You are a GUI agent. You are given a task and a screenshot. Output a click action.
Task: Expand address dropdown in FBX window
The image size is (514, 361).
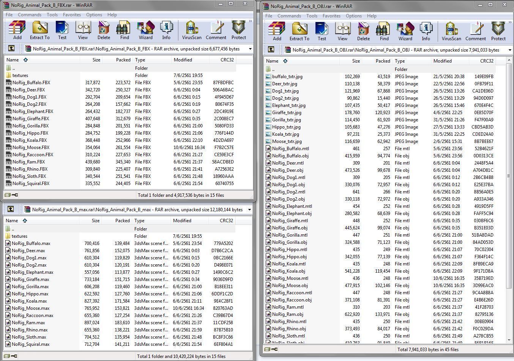pyautogui.click(x=250, y=49)
